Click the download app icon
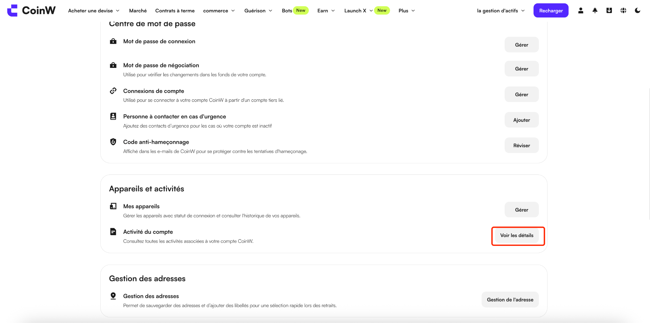650x323 pixels. click(x=609, y=10)
